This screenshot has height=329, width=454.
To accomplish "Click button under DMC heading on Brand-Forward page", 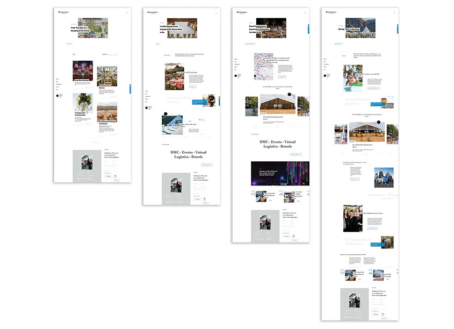I will (x=296, y=154).
